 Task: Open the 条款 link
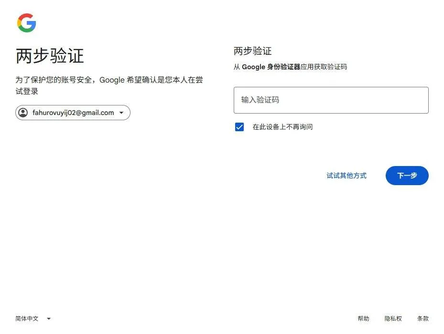tap(423, 319)
